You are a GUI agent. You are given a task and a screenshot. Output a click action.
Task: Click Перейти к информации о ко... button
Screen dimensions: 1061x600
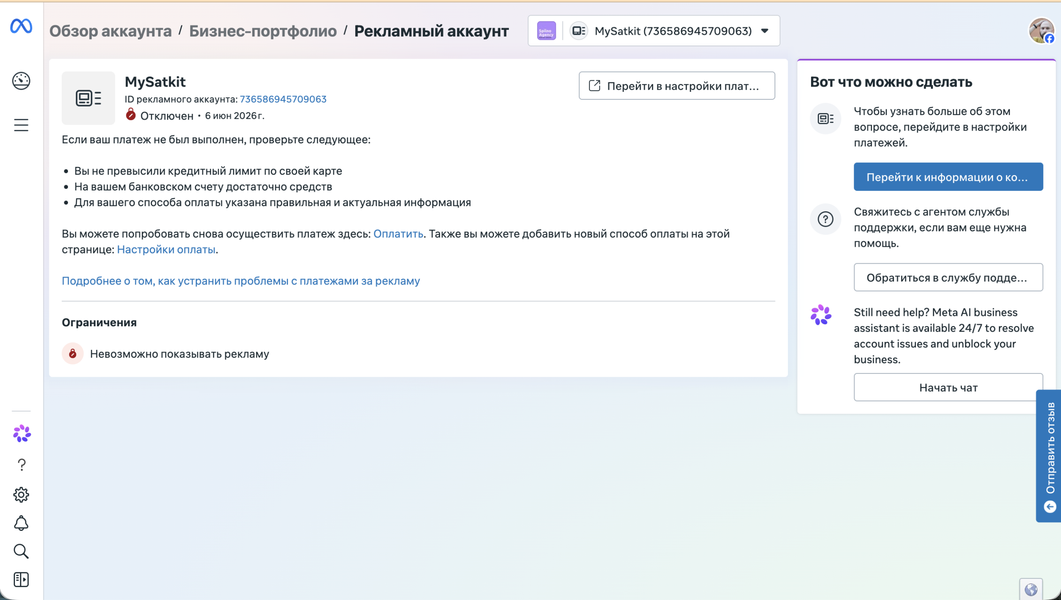(x=948, y=177)
